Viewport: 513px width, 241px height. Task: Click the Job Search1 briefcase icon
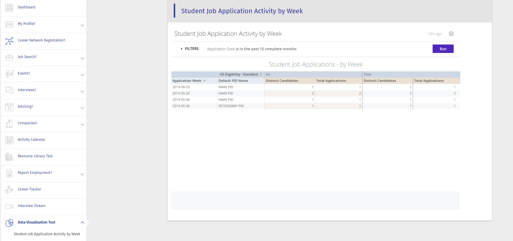(9, 57)
